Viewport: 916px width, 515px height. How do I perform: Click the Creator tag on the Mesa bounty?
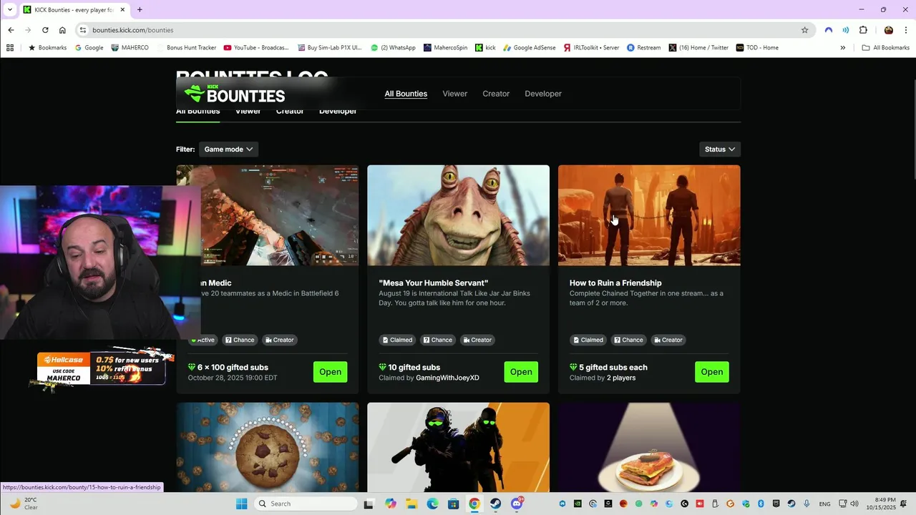477,340
